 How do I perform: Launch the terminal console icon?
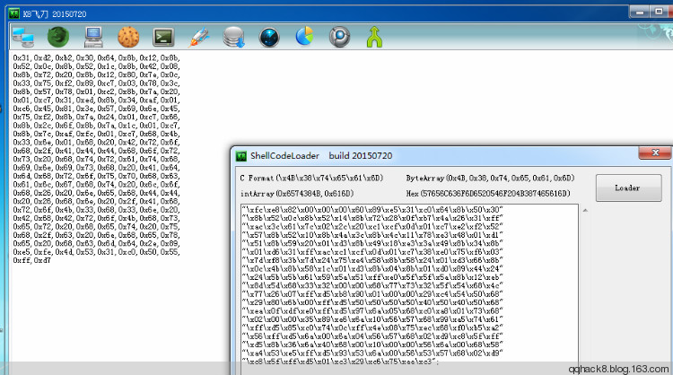tap(163, 38)
